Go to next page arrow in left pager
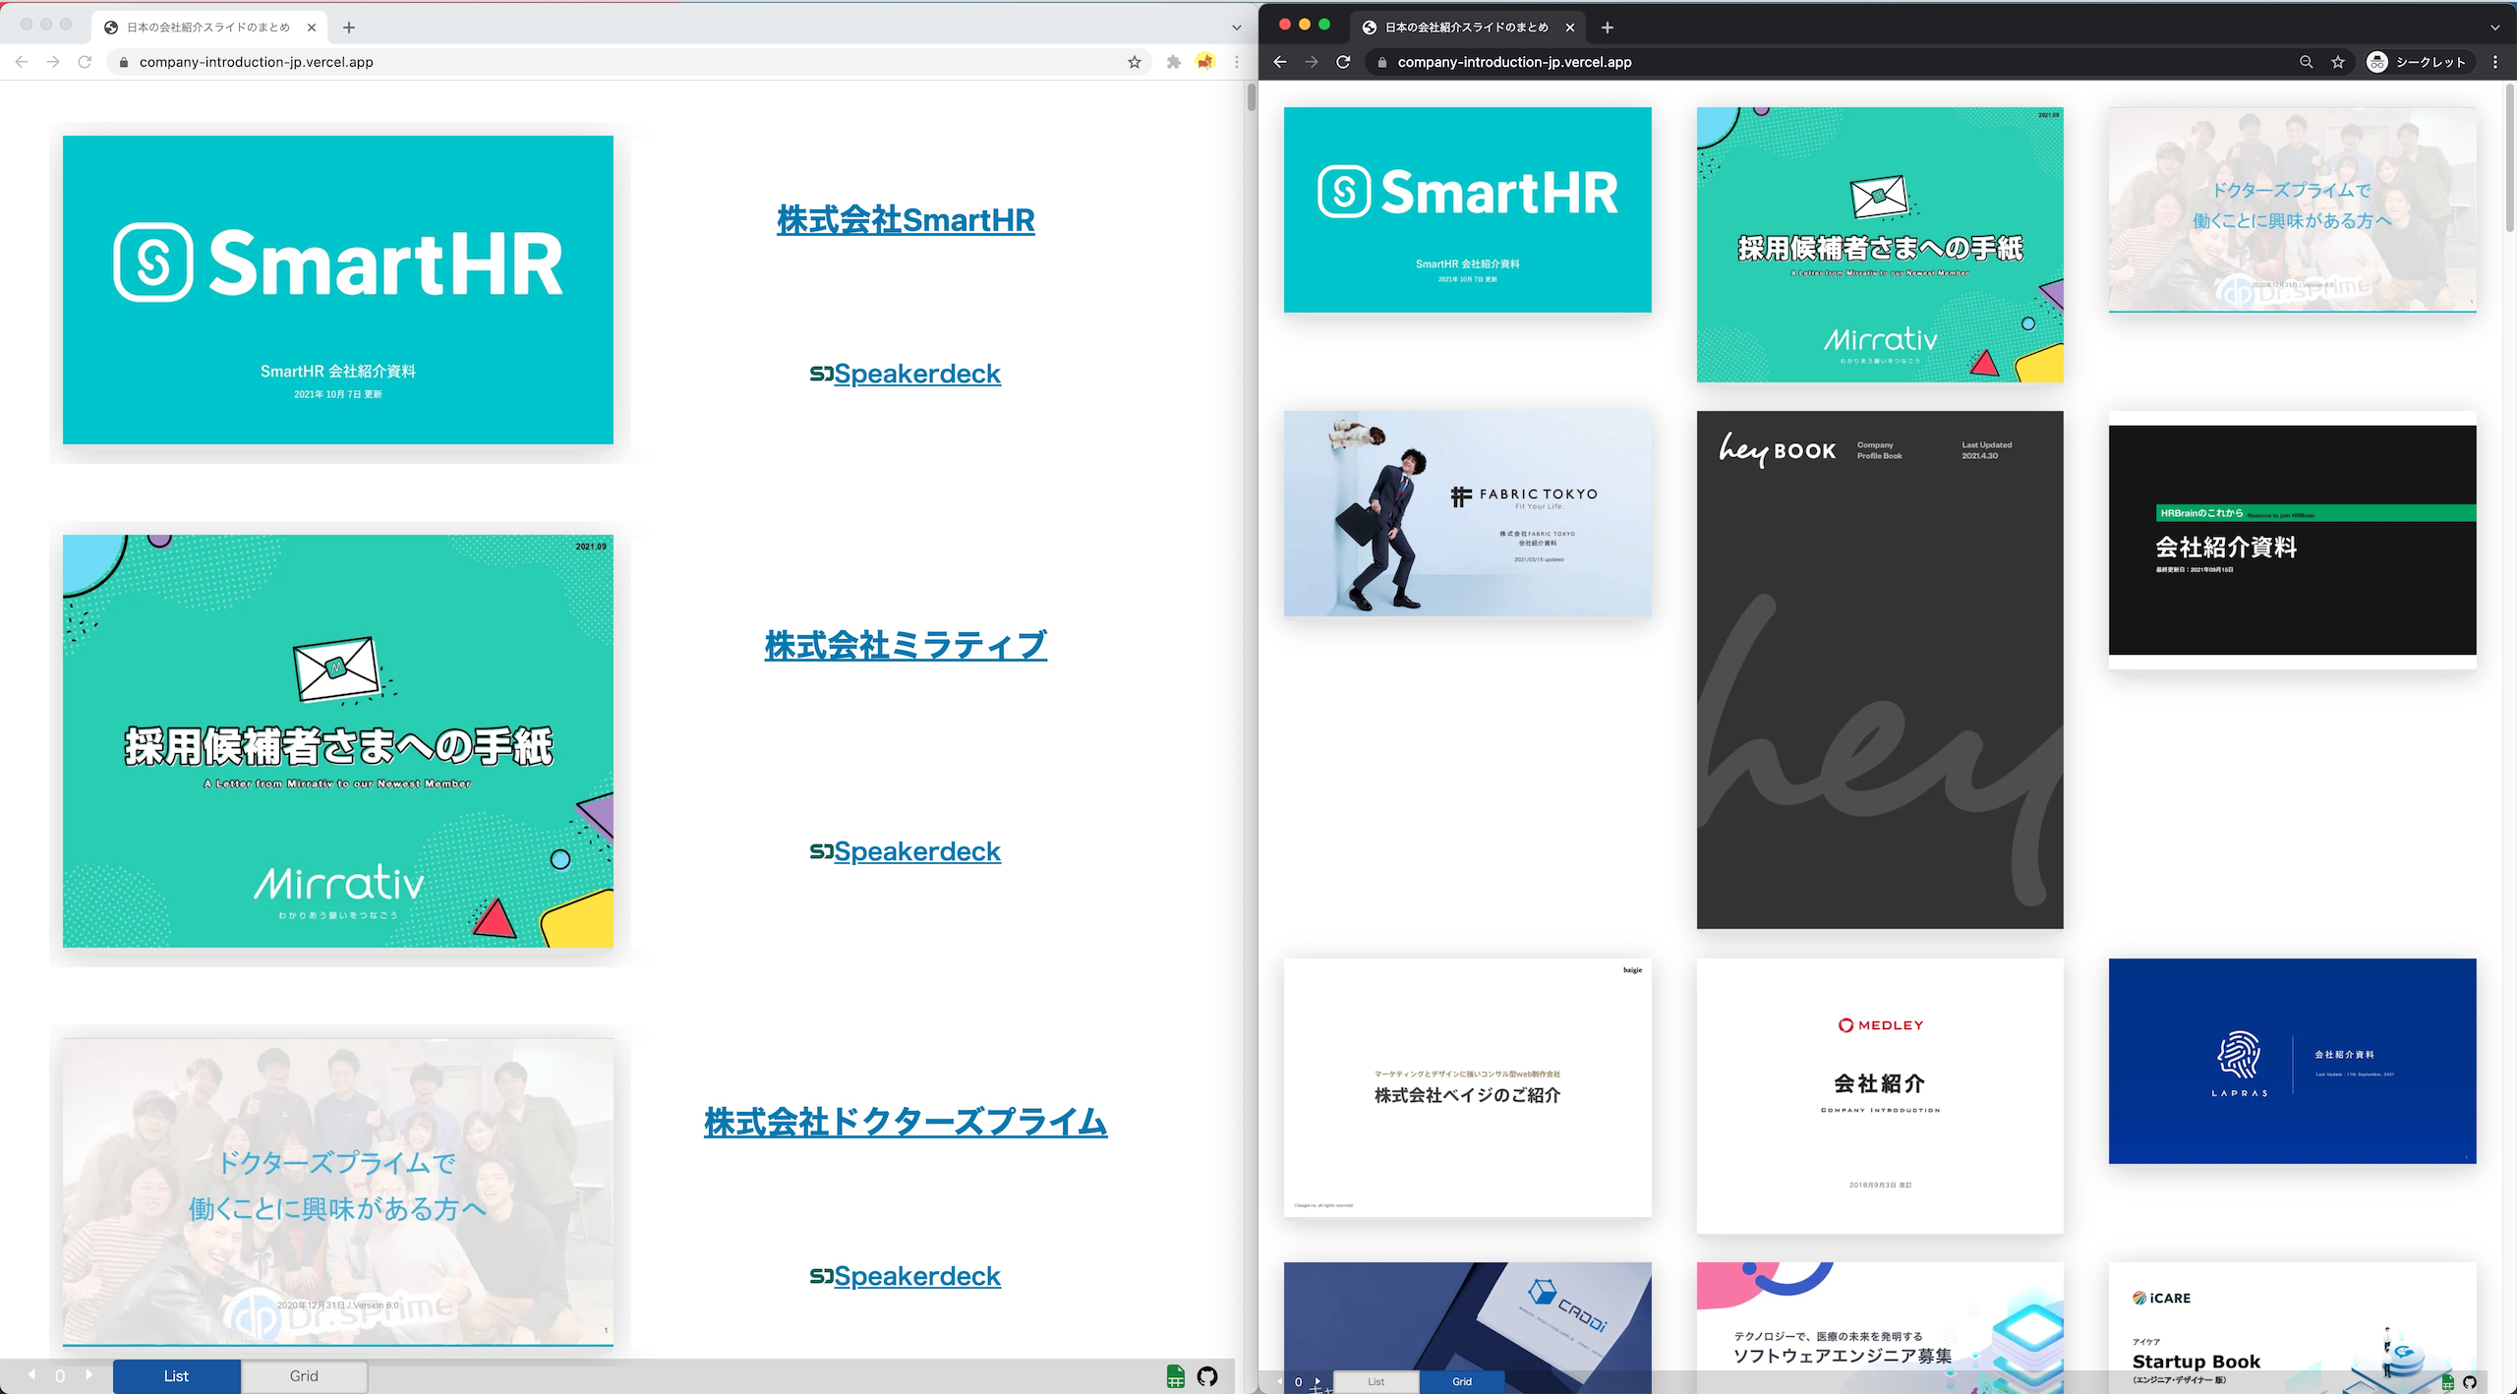 [x=88, y=1374]
